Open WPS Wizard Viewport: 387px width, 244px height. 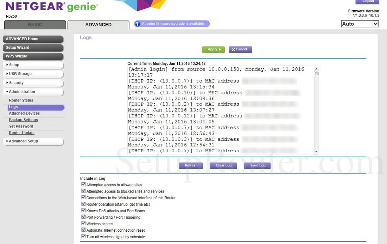[x=33, y=56]
